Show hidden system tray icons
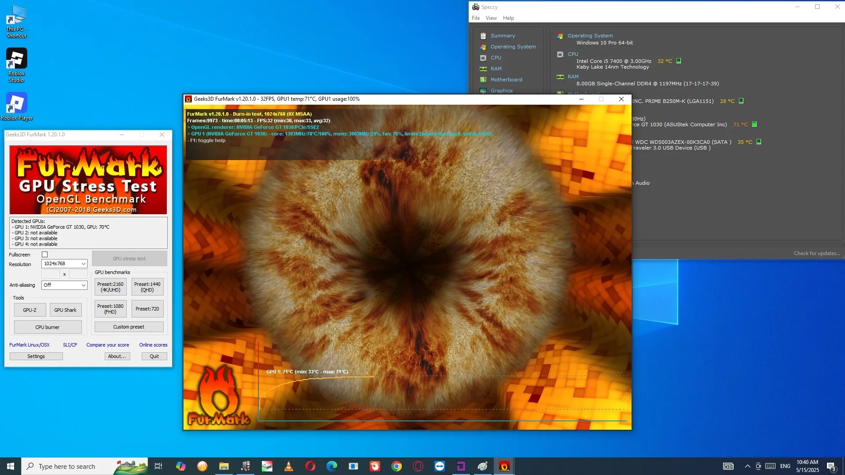Screen dimensions: 845x475 (x=747, y=466)
